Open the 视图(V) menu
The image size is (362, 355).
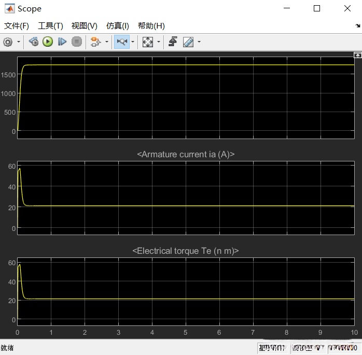click(85, 26)
